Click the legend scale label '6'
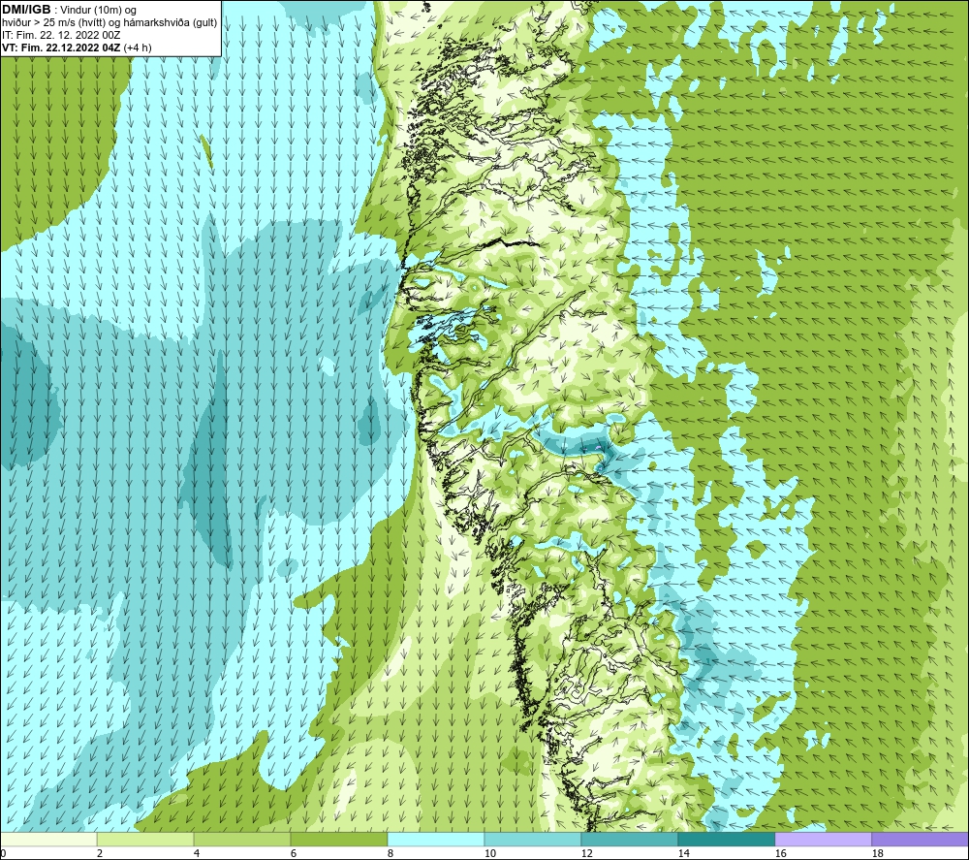Screen dimensions: 969x860 [294, 854]
